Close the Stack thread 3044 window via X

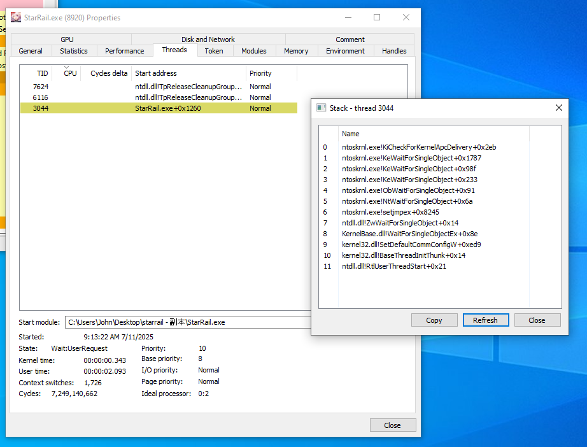558,108
